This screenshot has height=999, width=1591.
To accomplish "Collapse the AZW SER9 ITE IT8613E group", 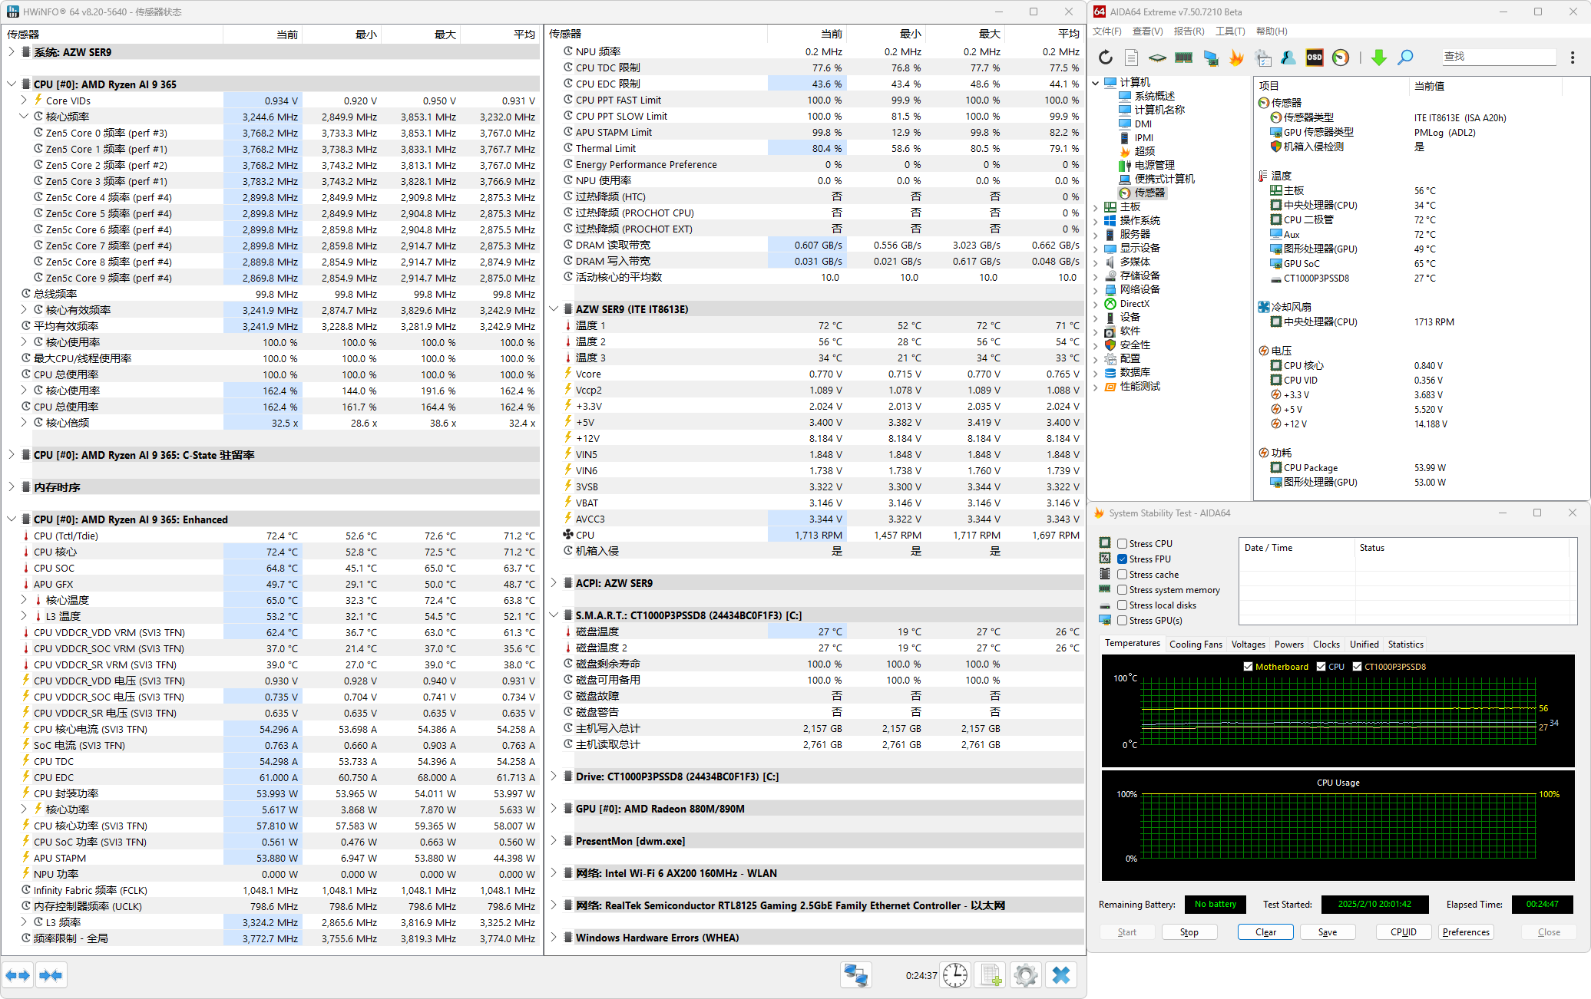I will point(554,309).
